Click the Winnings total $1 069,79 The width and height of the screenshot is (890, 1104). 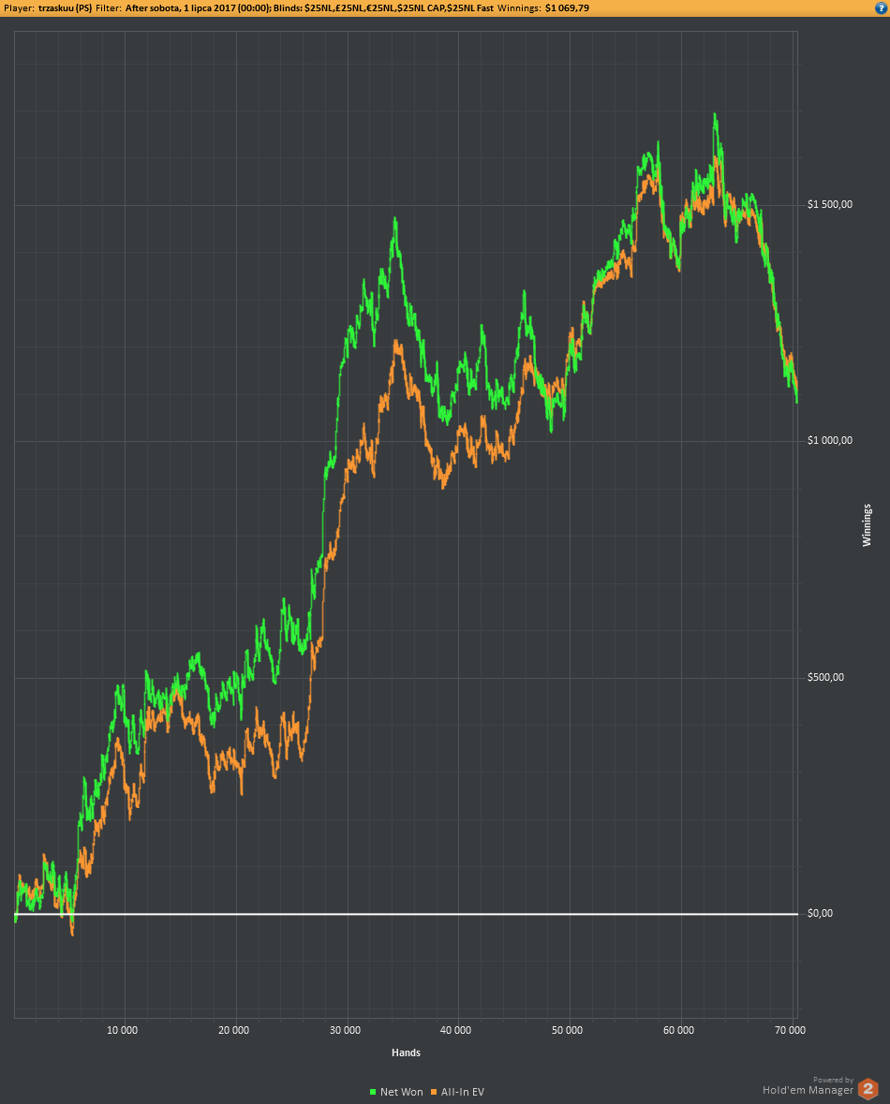568,8
